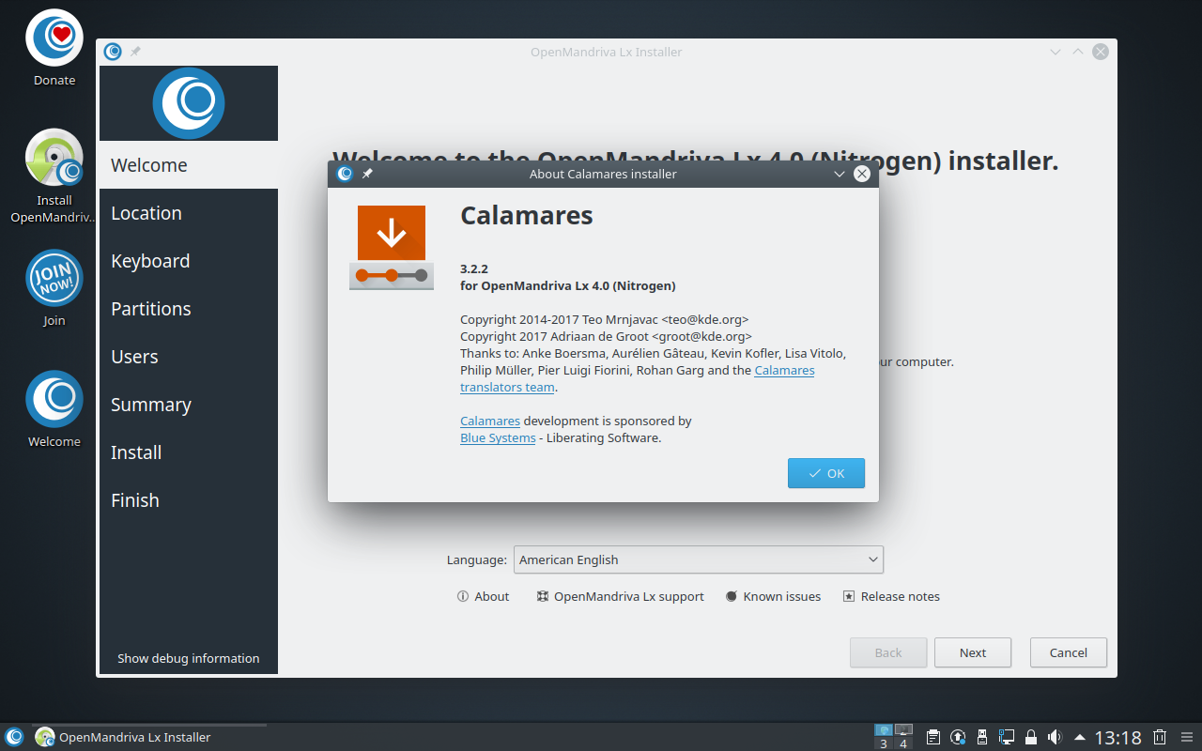Select the Install OpenMandriva desktop icon
Viewport: 1202px width, 751px height.
click(54, 158)
